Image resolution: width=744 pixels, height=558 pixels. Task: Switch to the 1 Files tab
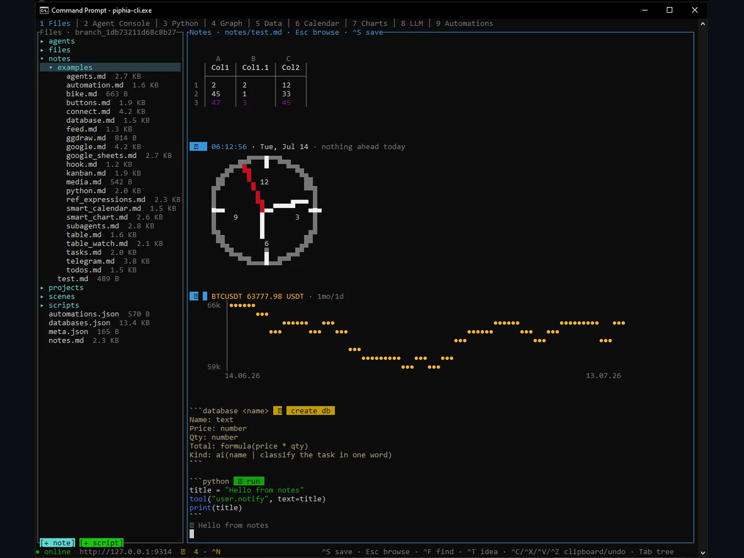(55, 24)
